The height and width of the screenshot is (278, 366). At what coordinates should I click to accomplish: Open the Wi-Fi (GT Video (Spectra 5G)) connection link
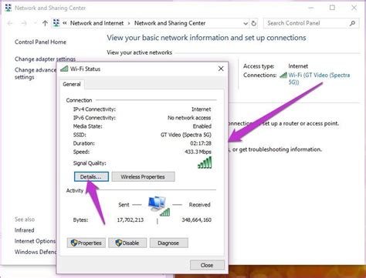[319, 79]
